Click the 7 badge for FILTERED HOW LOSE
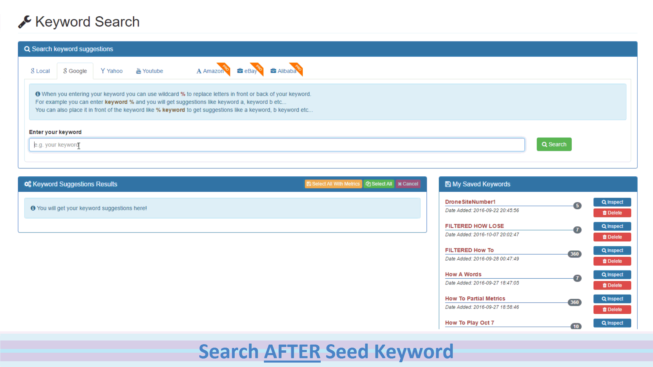The width and height of the screenshot is (653, 367). click(577, 230)
